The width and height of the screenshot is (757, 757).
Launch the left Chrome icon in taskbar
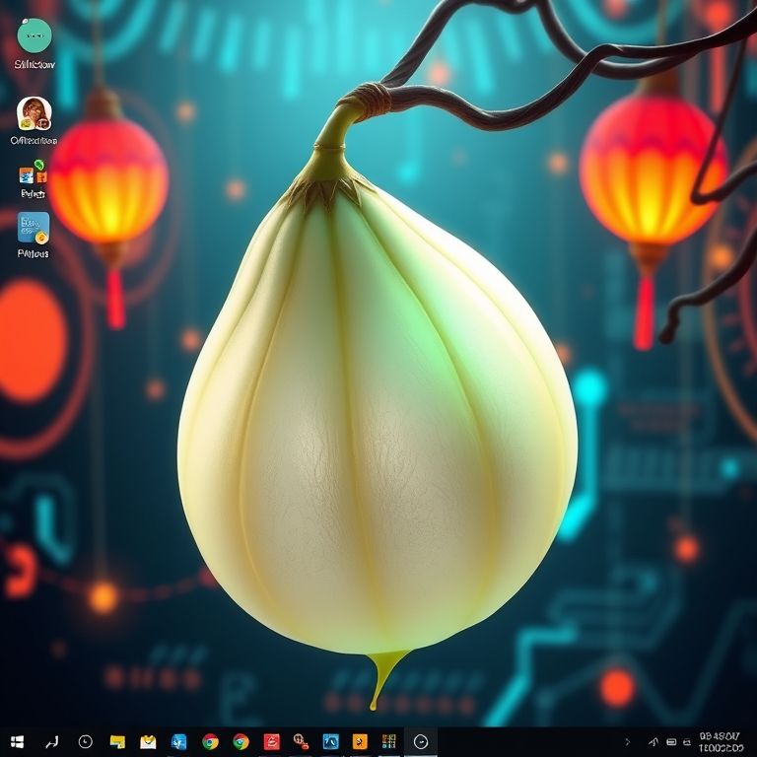pyautogui.click(x=210, y=741)
